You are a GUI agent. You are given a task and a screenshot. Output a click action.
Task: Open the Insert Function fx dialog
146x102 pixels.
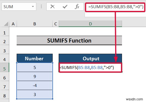click(x=77, y=7)
